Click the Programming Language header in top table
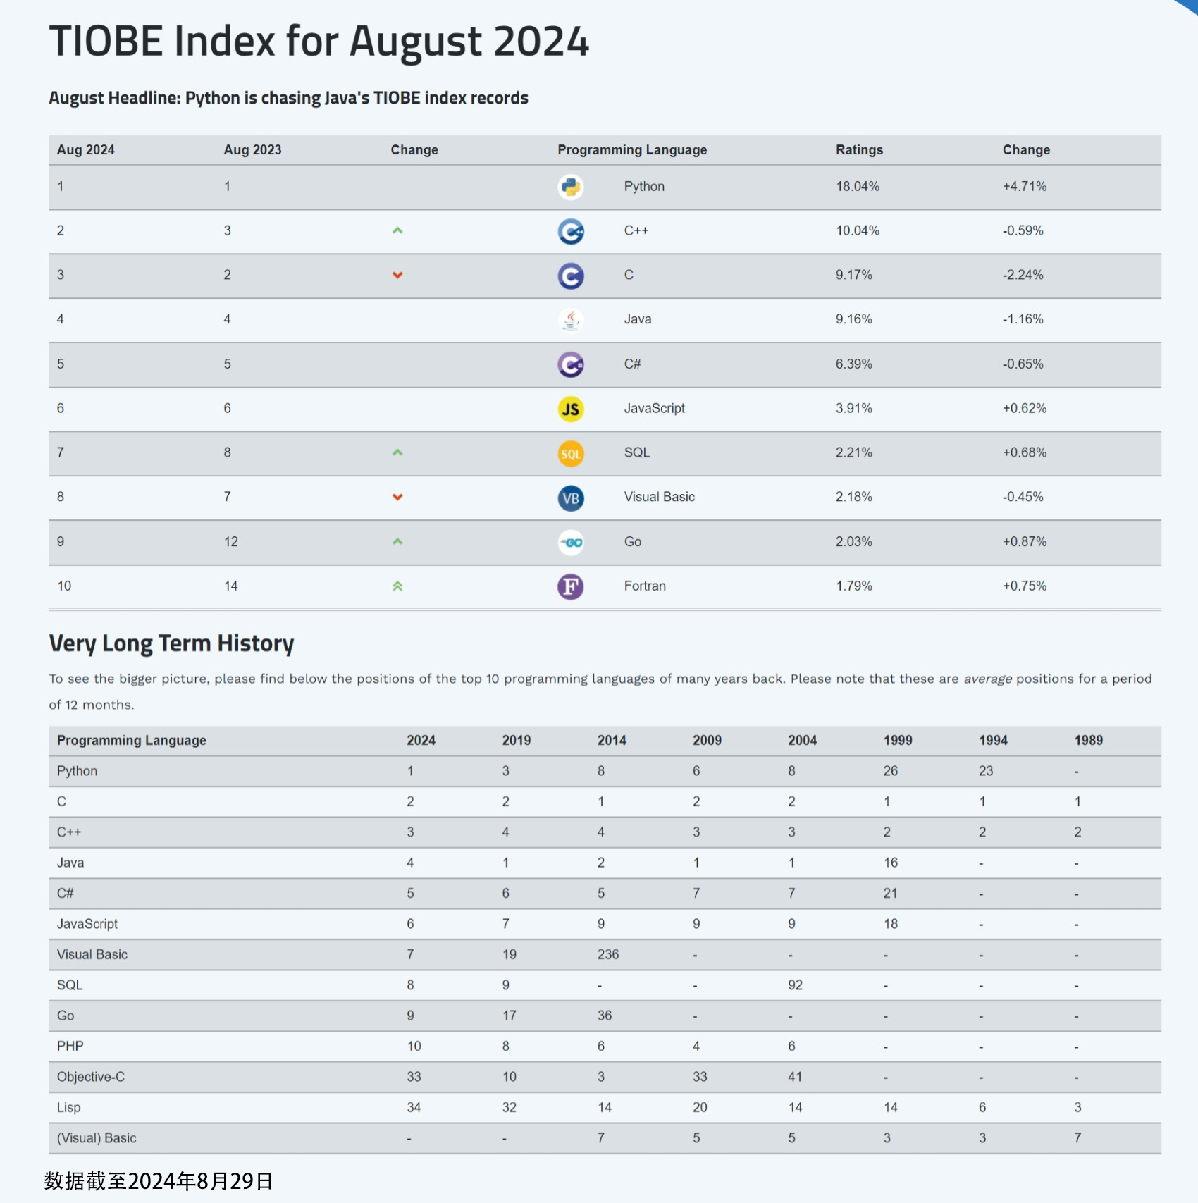 click(x=632, y=149)
